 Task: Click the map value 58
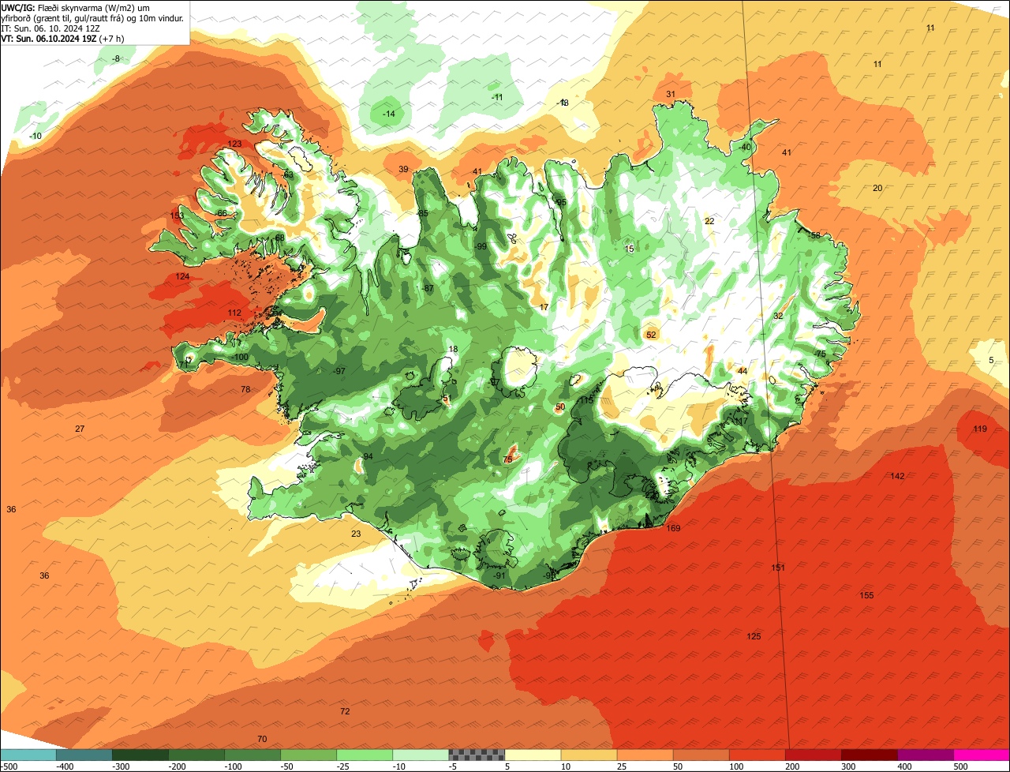point(815,235)
